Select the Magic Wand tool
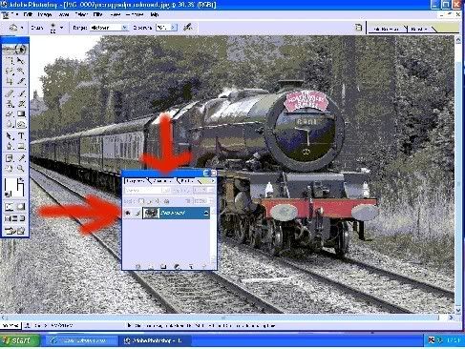 coord(21,71)
